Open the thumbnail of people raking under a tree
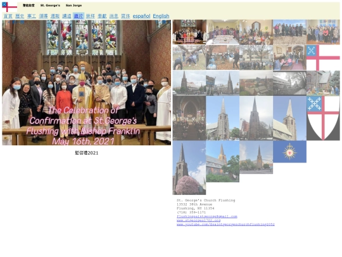The image size is (342, 257). tap(189, 58)
